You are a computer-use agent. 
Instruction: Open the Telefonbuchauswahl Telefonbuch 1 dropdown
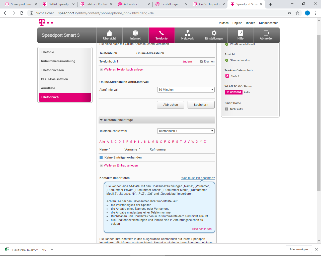click(186, 131)
